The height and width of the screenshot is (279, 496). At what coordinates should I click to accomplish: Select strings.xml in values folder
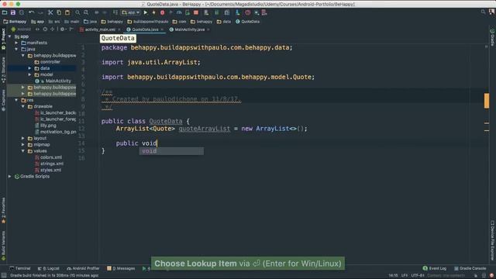coord(52,164)
